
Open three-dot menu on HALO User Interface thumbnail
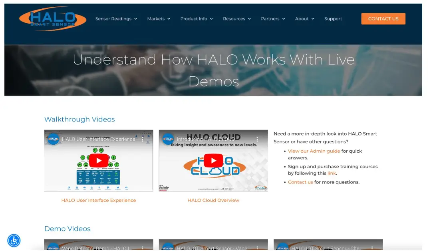point(143,139)
